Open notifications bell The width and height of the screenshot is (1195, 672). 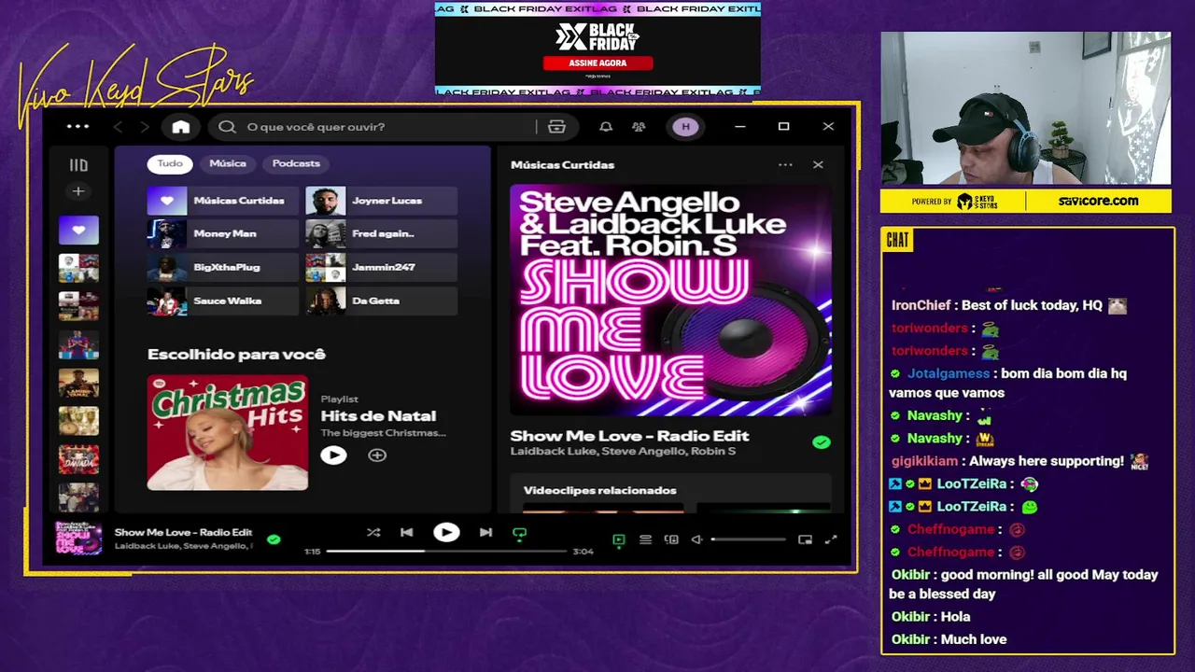(x=606, y=127)
